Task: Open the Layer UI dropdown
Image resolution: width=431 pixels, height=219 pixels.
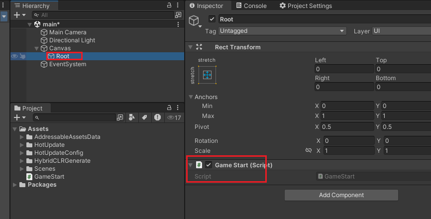Action: click(401, 31)
